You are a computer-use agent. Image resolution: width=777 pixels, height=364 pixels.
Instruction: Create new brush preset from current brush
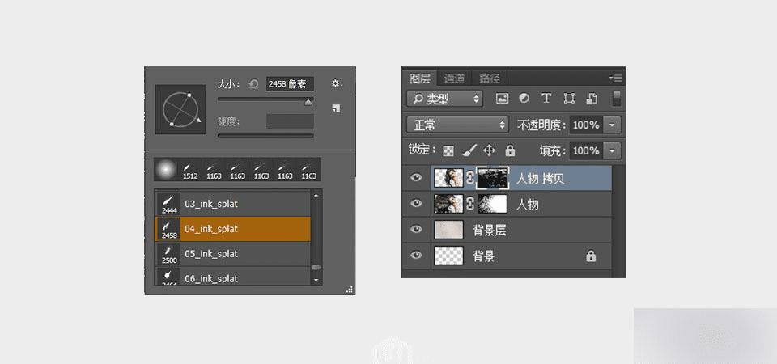click(336, 108)
